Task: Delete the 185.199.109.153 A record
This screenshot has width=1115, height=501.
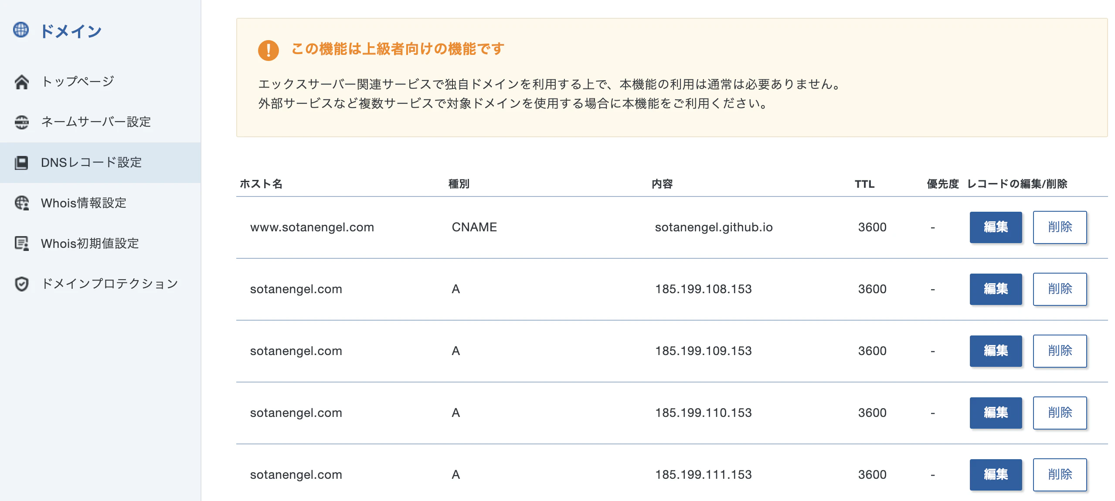Action: coord(1059,351)
